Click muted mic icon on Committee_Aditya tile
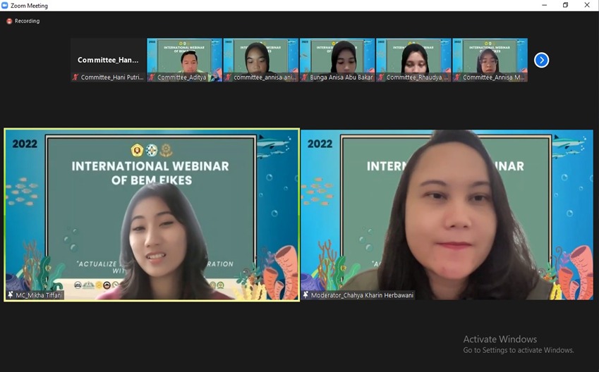599x372 pixels. click(x=152, y=77)
